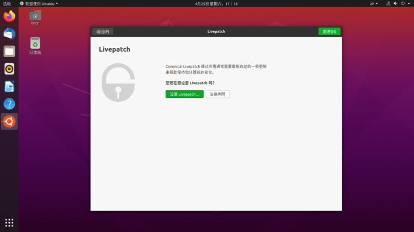This screenshot has height=232, width=414.
Task: Launch LibreOffice Writer from dock
Action: (9, 86)
